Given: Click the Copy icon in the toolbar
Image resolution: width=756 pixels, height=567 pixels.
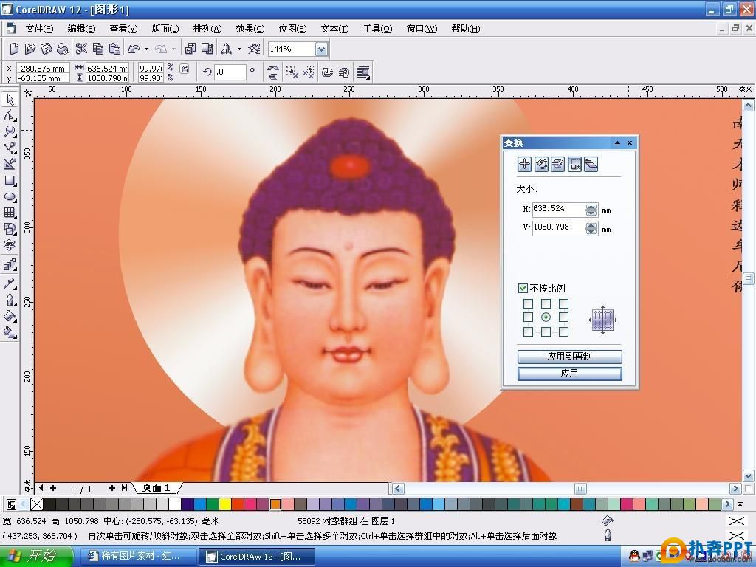Looking at the screenshot, I should [x=98, y=49].
